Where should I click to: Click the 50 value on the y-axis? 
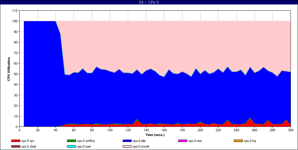16,74
